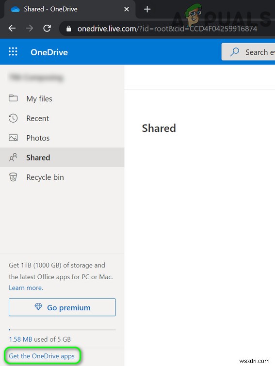Click the Shared people icon
The width and height of the screenshot is (275, 366).
click(x=13, y=158)
